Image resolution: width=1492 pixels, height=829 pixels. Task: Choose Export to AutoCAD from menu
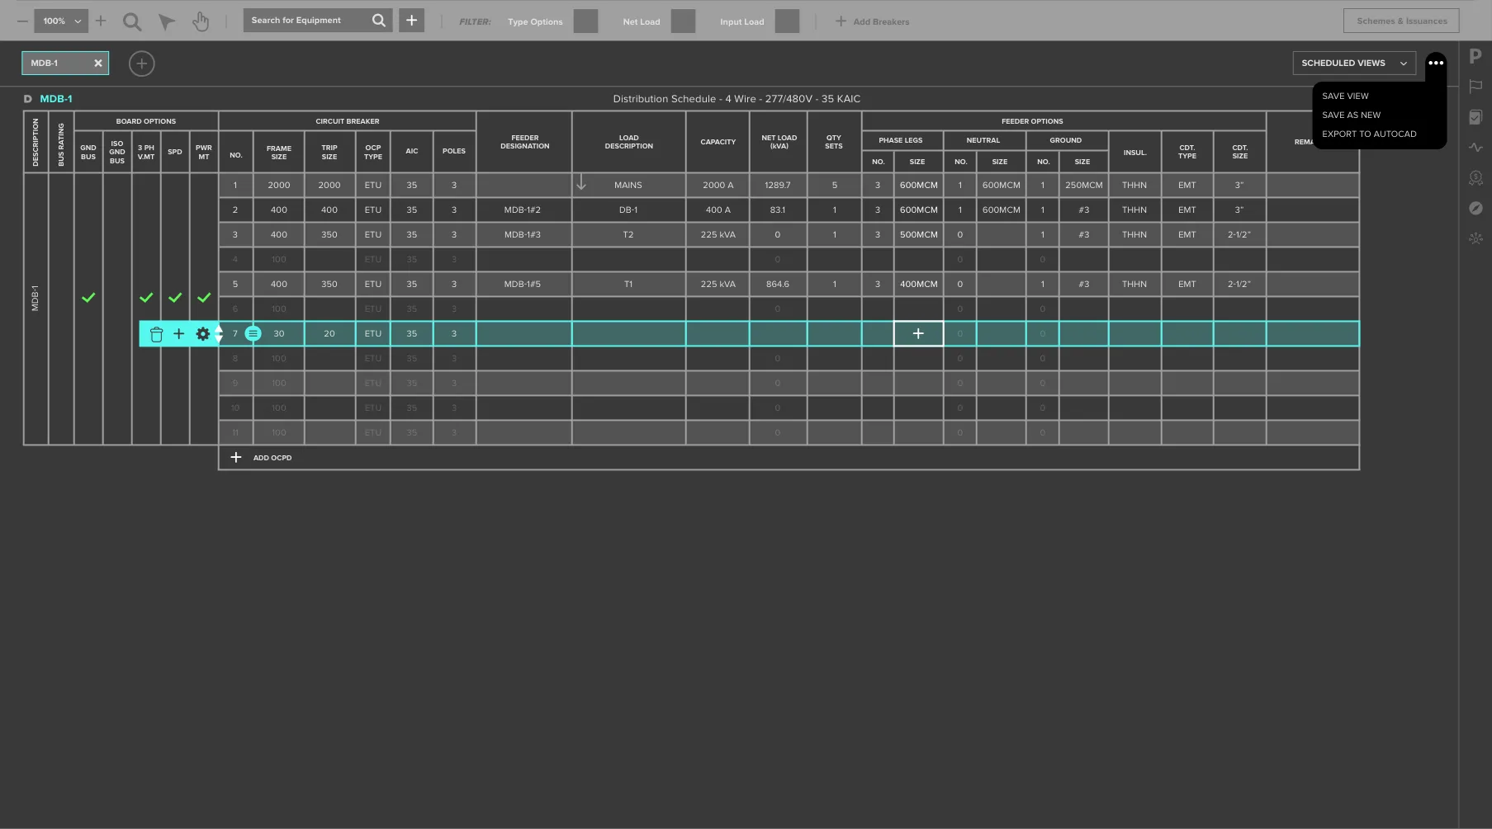point(1369,134)
